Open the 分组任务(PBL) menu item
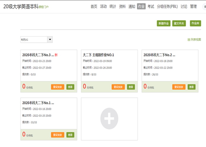The height and width of the screenshot is (147, 206). pyautogui.click(x=167, y=6)
